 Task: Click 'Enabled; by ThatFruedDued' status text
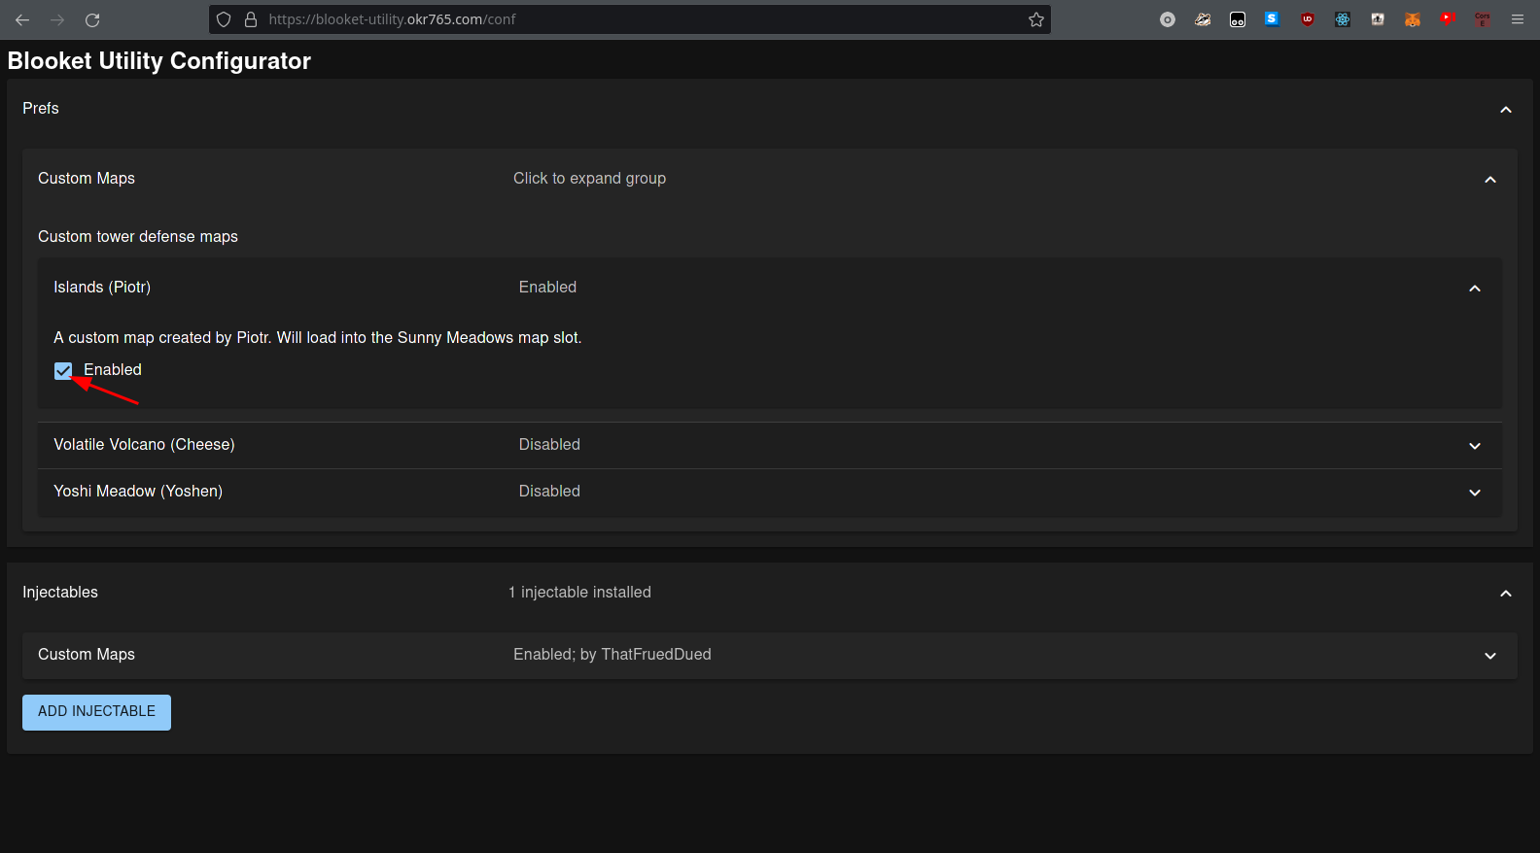pos(612,654)
